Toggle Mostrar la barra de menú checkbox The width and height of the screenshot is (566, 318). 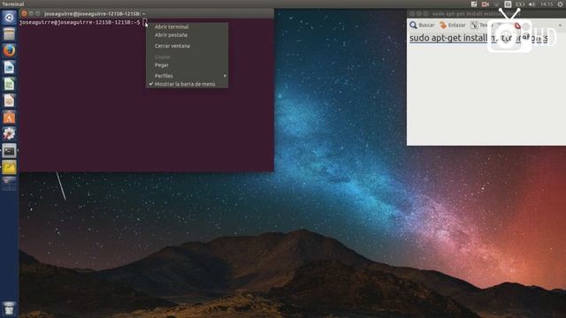(187, 84)
